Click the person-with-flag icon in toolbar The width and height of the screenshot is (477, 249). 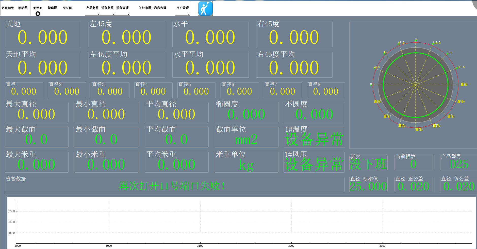[205, 8]
